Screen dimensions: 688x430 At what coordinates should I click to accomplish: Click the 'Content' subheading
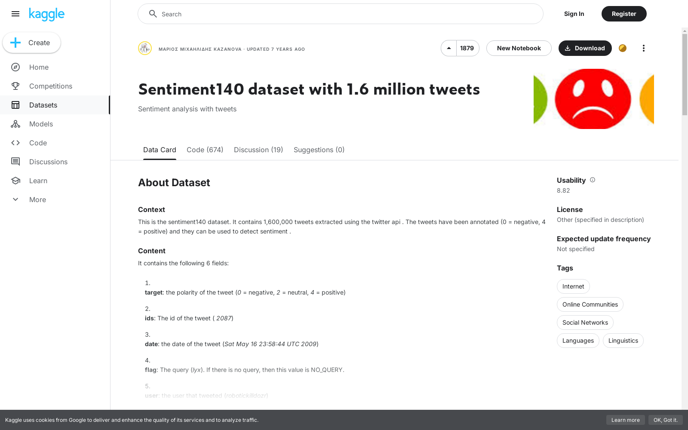click(x=152, y=251)
